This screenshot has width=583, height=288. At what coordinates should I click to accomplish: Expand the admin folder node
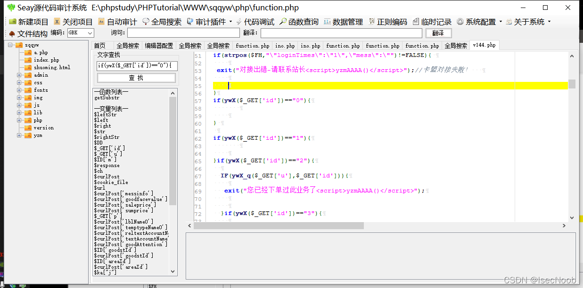coord(19,75)
